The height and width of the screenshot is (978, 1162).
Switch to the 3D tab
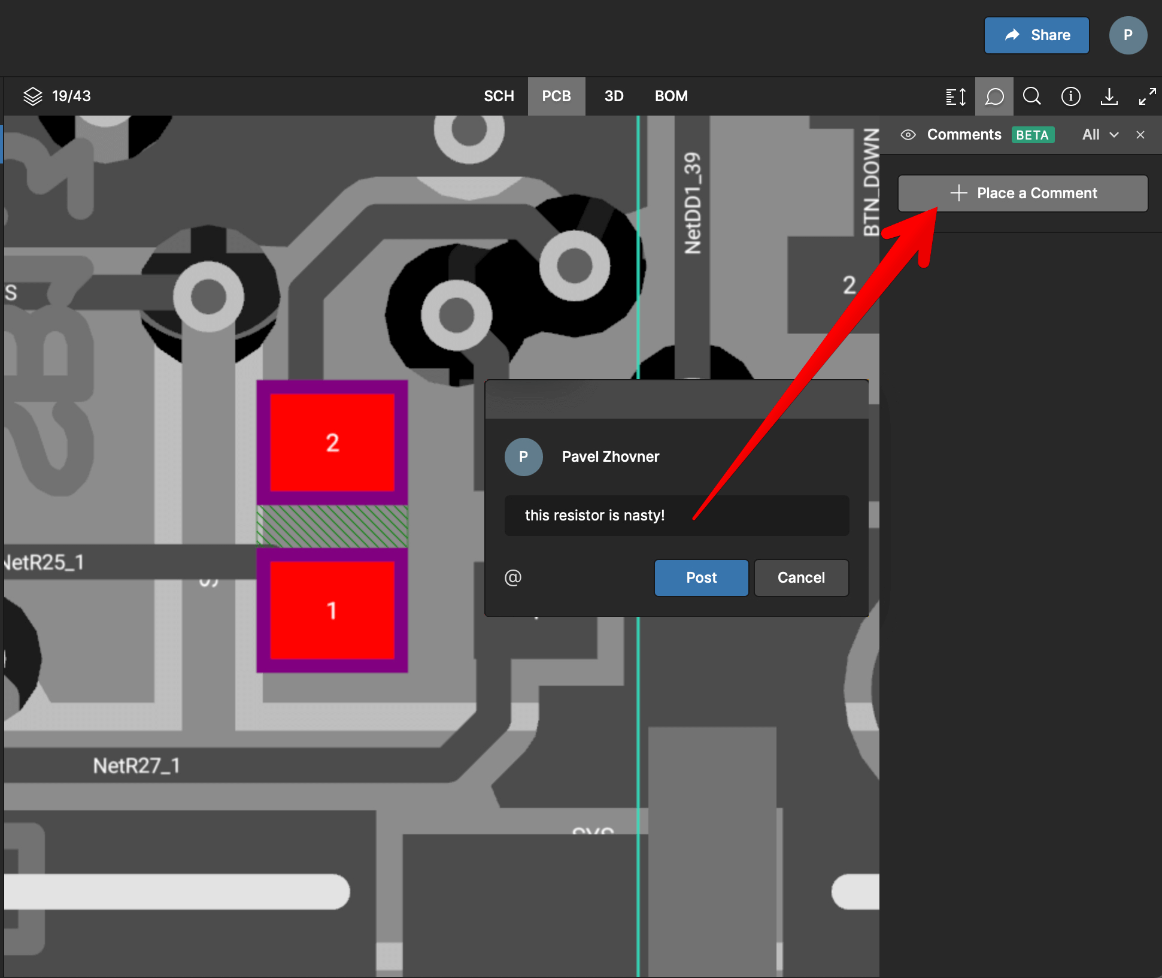(614, 96)
